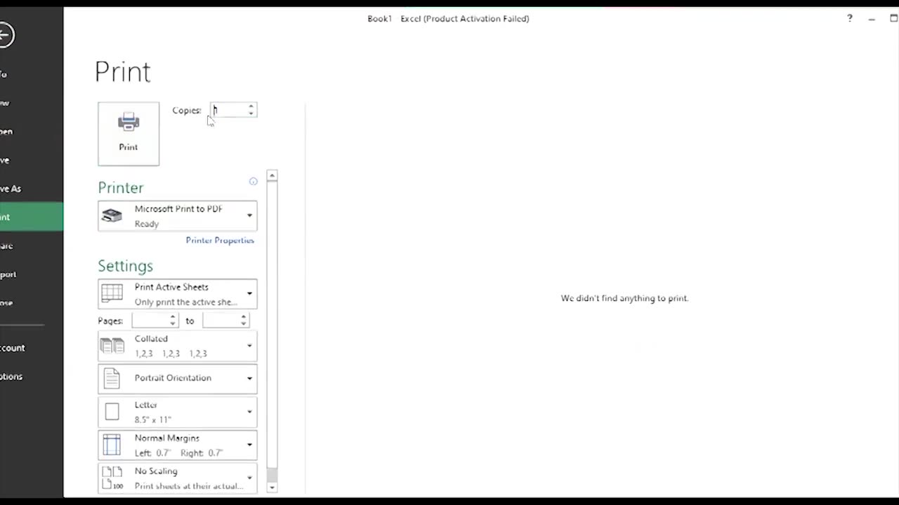The height and width of the screenshot is (505, 899).
Task: Open the Share sidebar item
Action: click(32, 245)
